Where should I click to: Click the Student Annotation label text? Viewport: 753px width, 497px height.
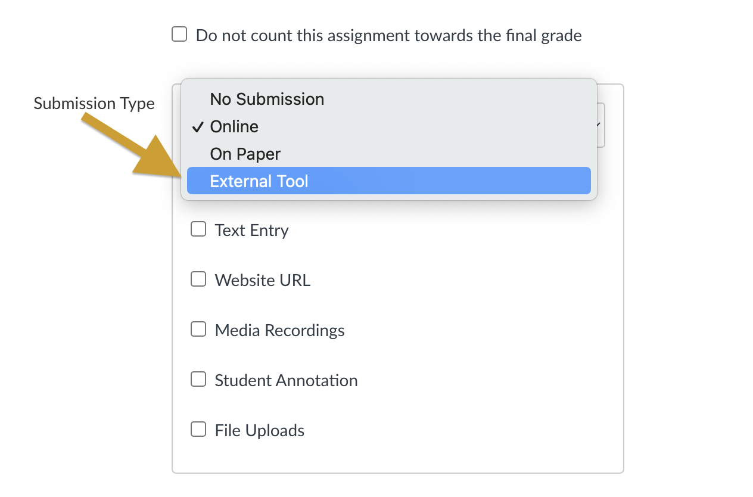pyautogui.click(x=286, y=381)
